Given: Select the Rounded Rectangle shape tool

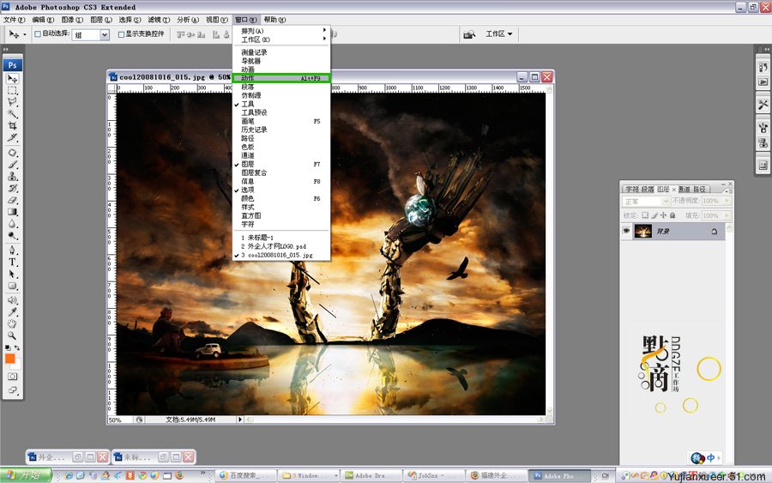Looking at the screenshot, I should pyautogui.click(x=12, y=286).
